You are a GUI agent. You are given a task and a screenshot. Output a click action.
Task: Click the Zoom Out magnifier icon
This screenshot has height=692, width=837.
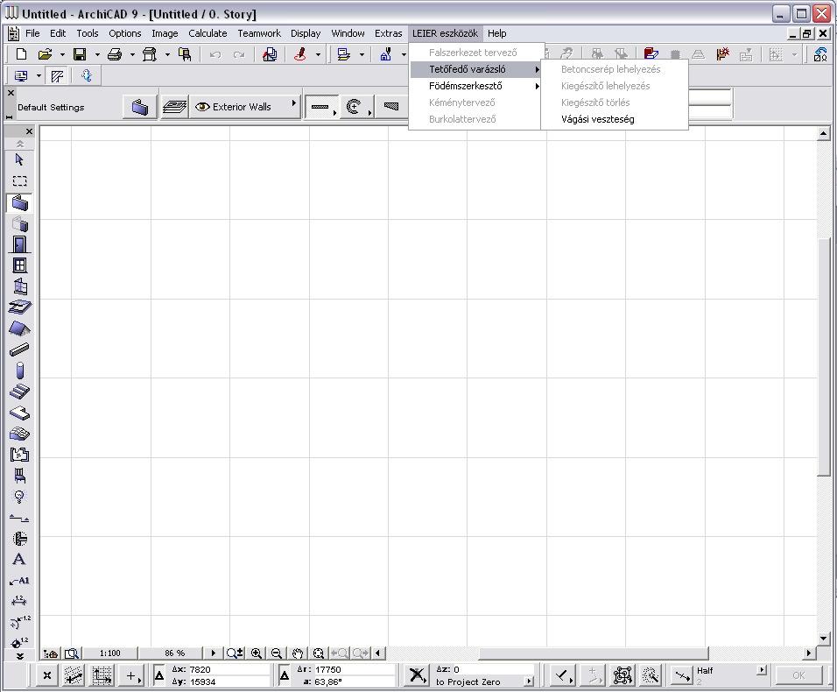[277, 653]
